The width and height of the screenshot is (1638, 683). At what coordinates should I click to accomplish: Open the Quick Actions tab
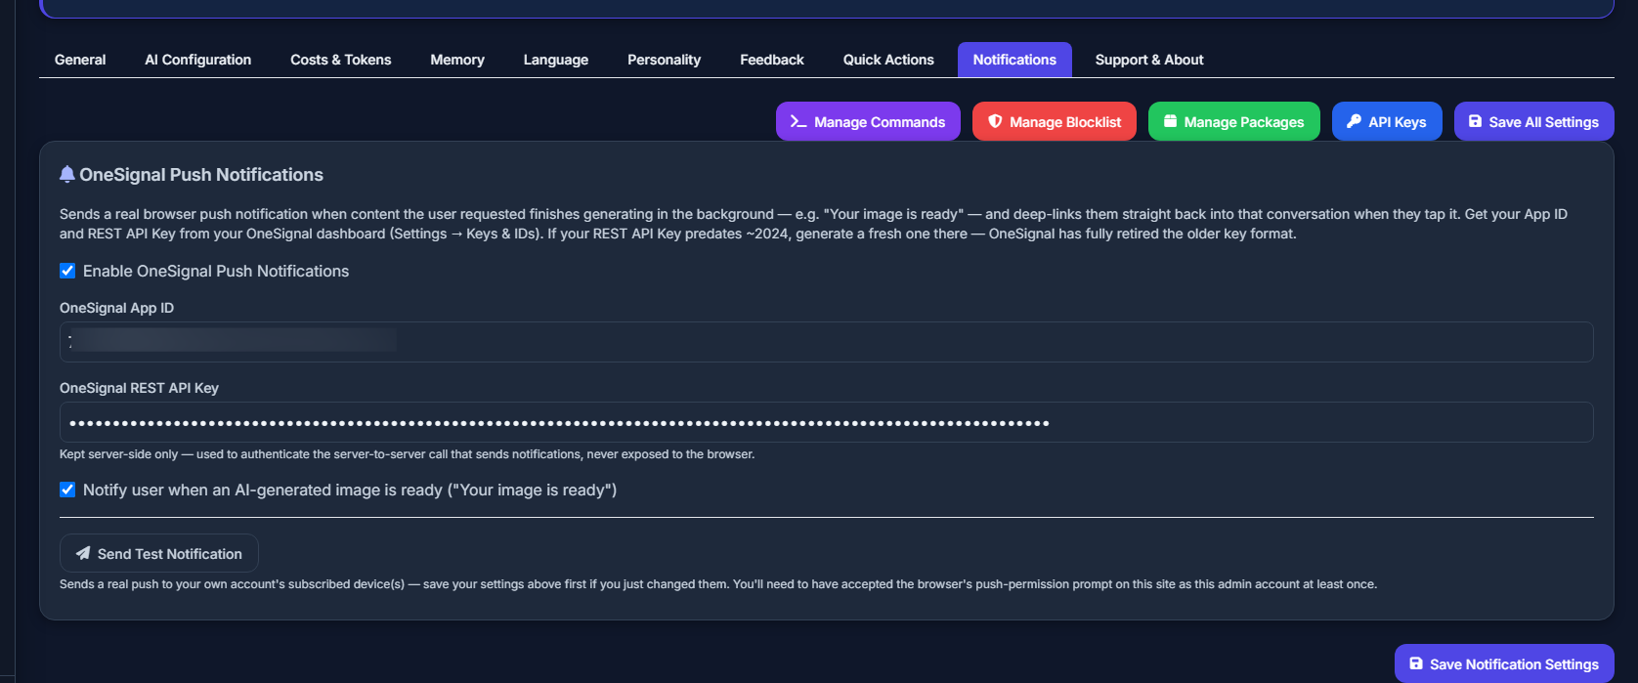[888, 60]
